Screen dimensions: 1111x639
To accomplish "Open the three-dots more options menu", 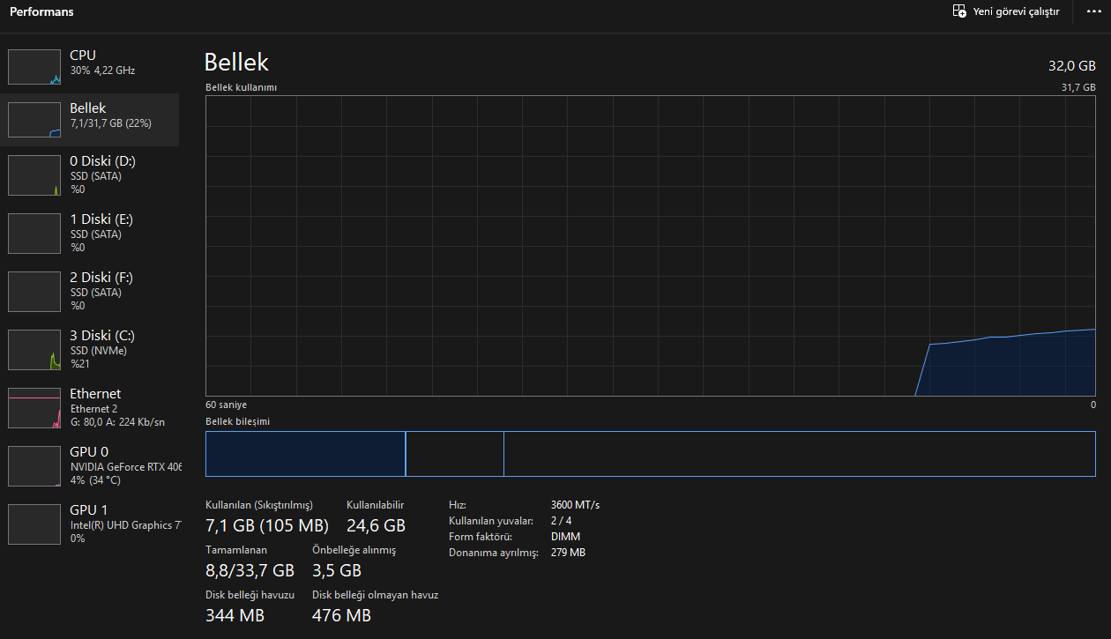I will click(1094, 11).
